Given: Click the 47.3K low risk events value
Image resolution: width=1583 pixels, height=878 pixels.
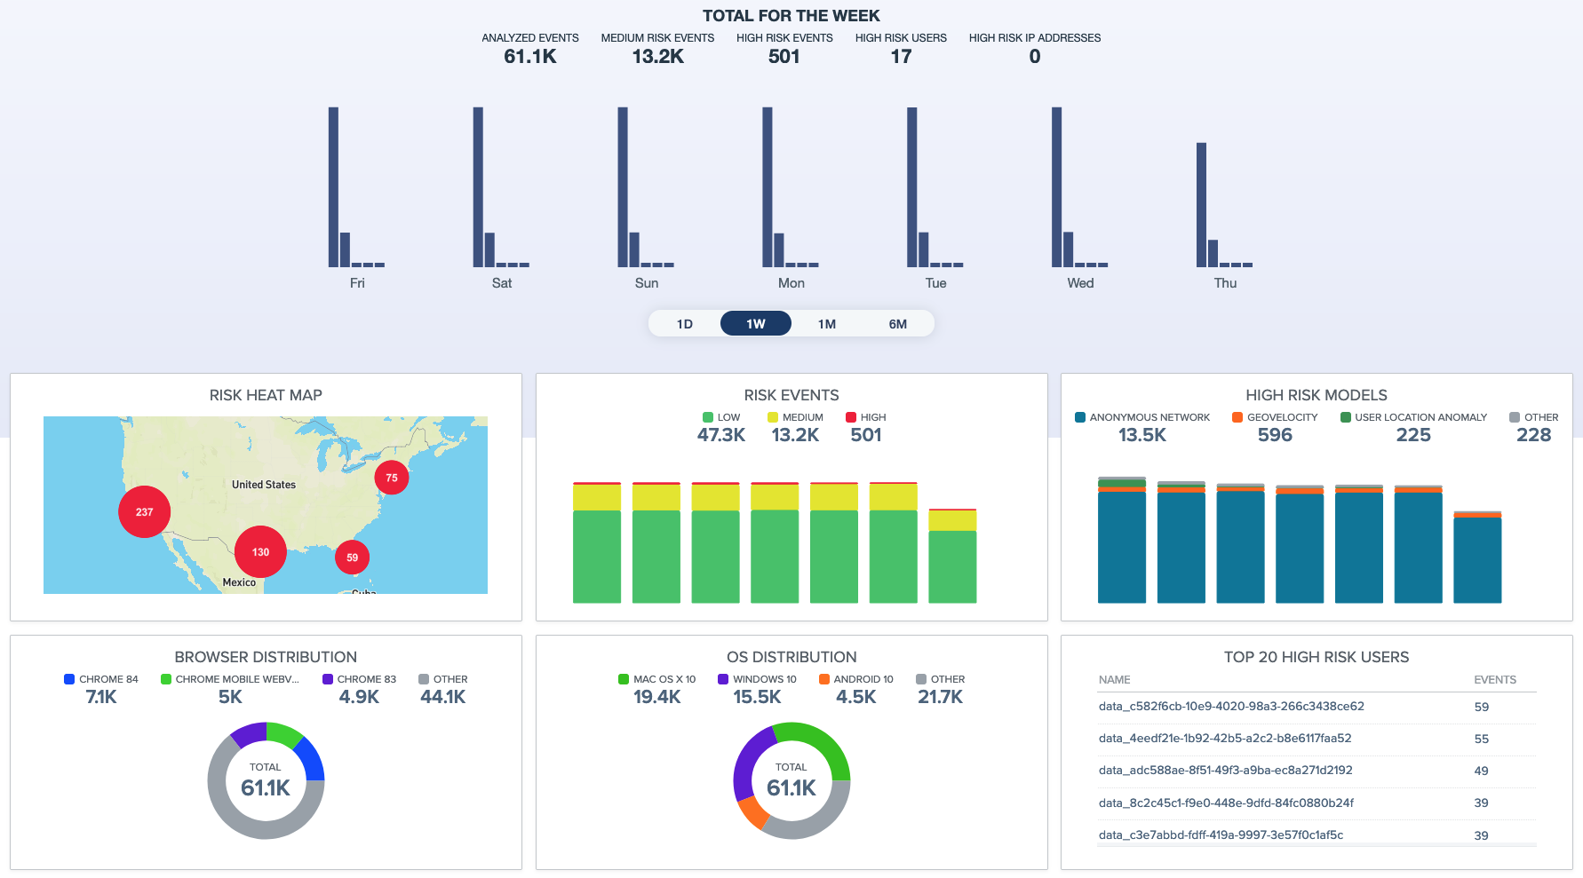Looking at the screenshot, I should (x=721, y=435).
